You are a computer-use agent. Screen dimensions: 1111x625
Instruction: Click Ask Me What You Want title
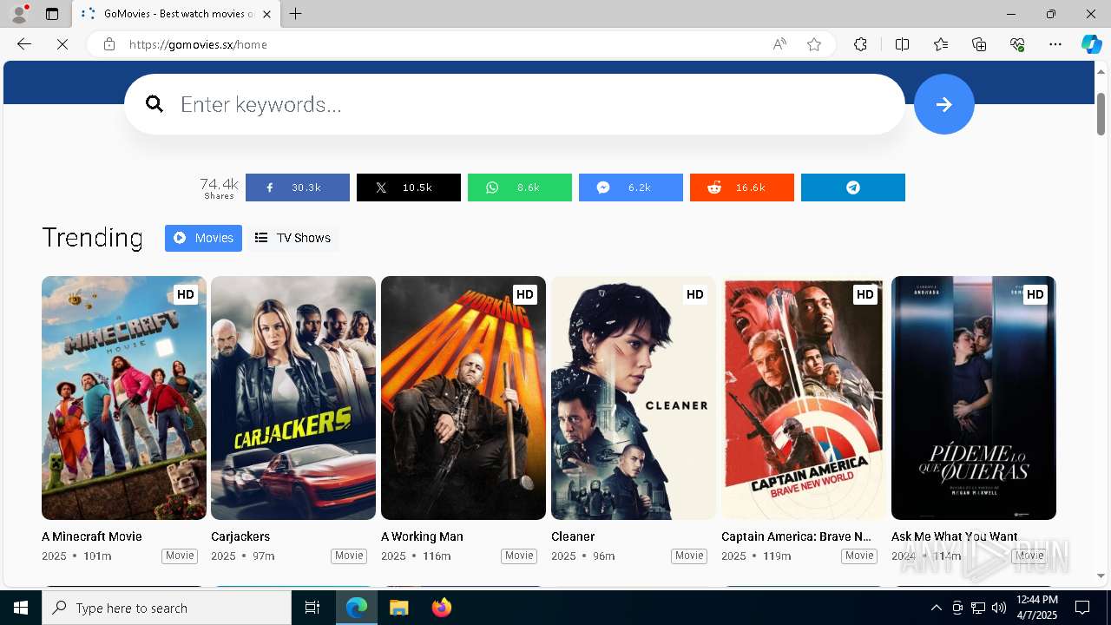click(x=955, y=536)
